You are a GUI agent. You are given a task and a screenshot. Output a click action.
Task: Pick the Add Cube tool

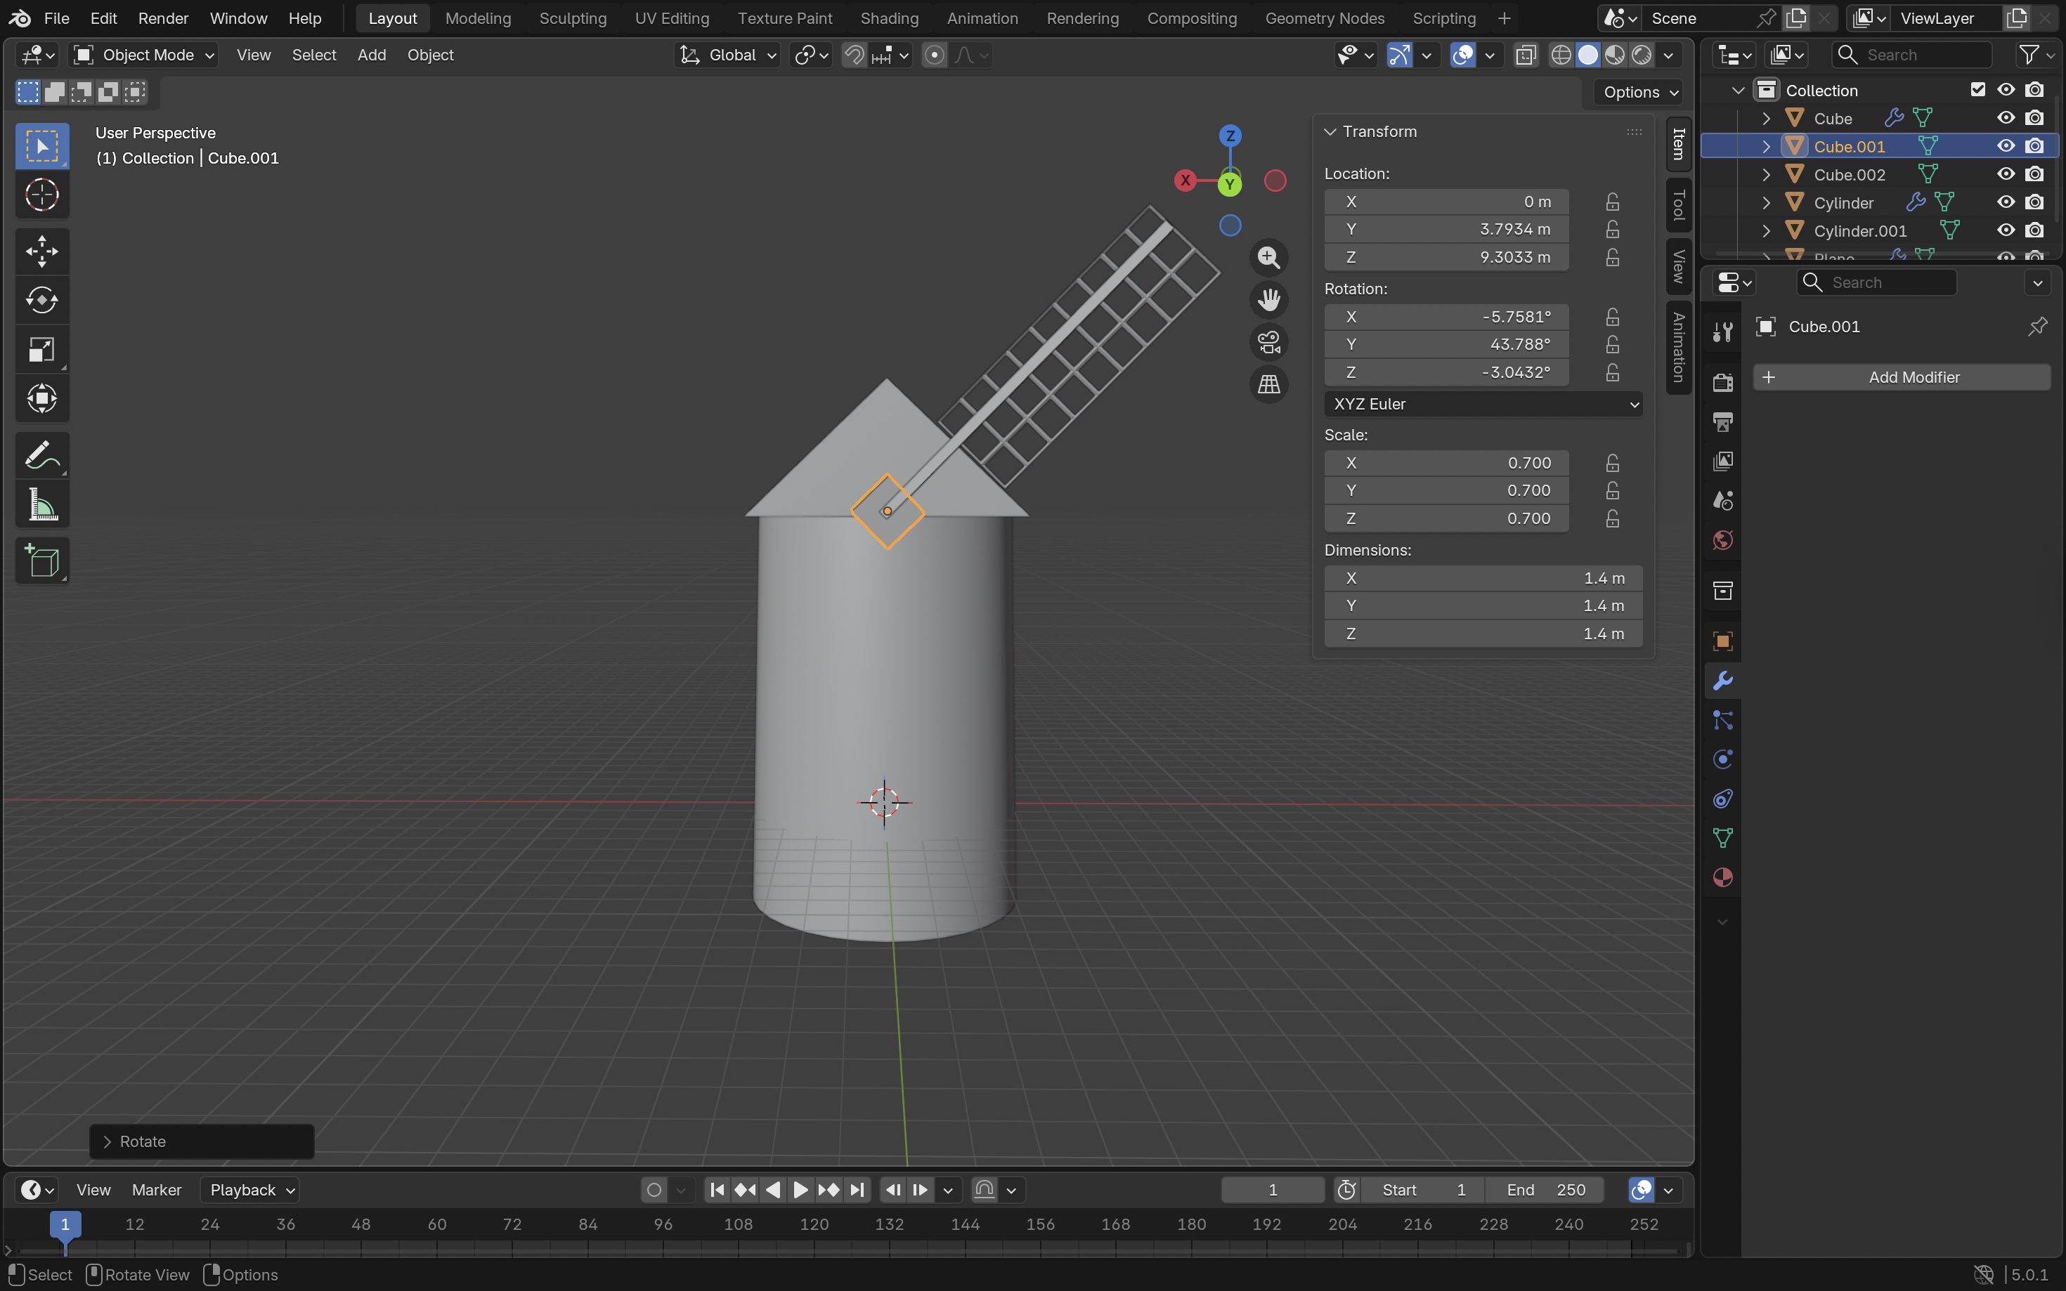click(x=42, y=561)
